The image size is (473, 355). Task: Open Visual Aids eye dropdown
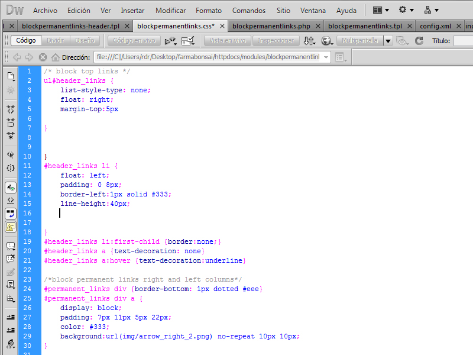pos(402,41)
